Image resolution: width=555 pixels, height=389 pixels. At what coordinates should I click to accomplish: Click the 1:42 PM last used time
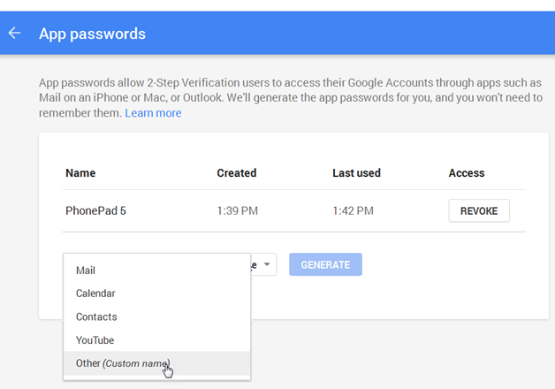coord(353,210)
